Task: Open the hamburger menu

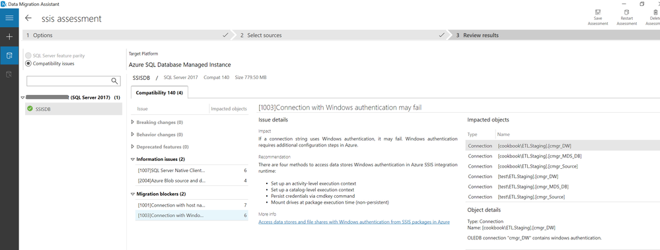Action: pos(9,18)
